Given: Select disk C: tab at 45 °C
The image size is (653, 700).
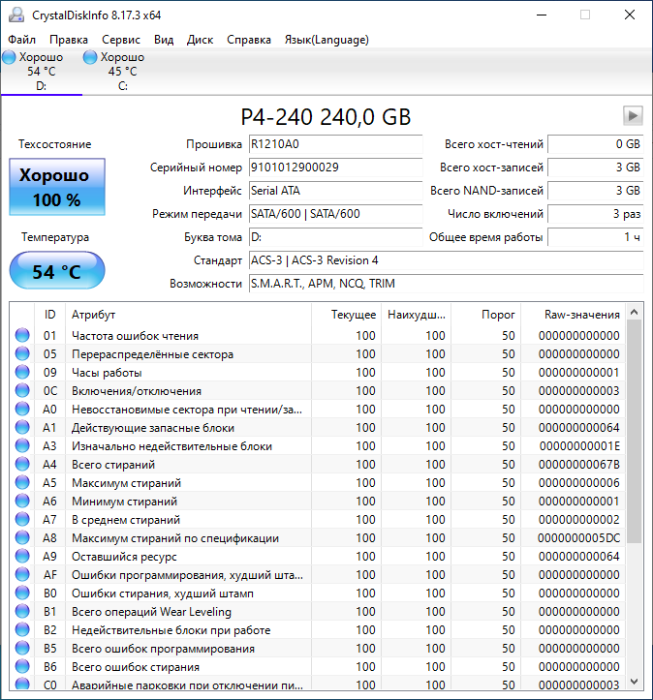Looking at the screenshot, I should coord(122,72).
